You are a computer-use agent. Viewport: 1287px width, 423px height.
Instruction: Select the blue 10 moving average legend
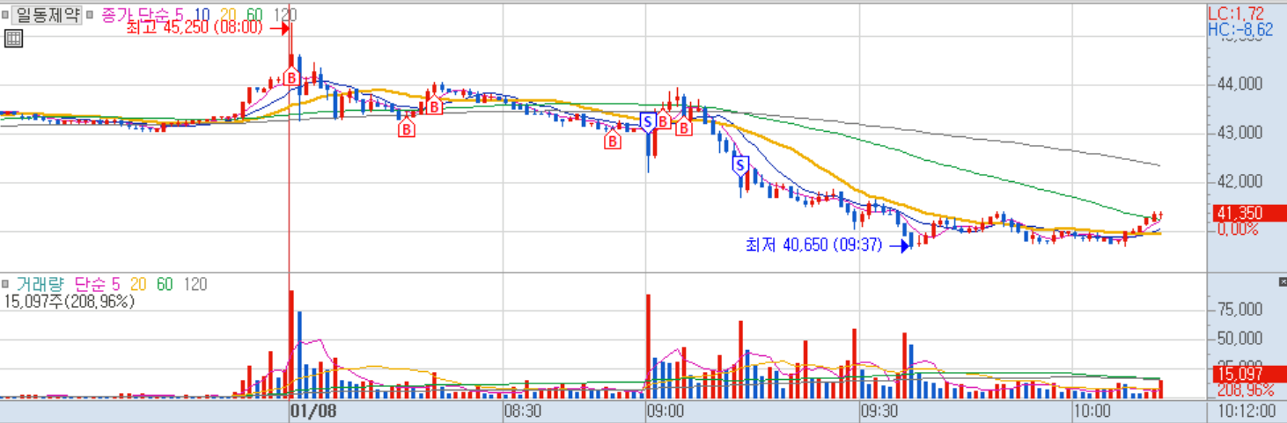[x=202, y=14]
